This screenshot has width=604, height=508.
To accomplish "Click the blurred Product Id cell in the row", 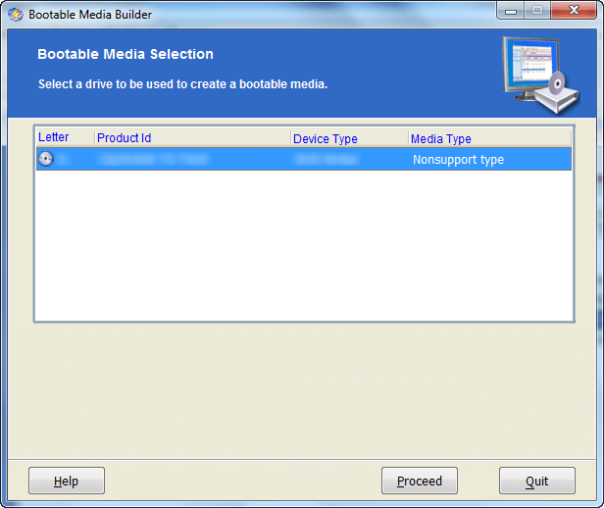I will coord(153,159).
